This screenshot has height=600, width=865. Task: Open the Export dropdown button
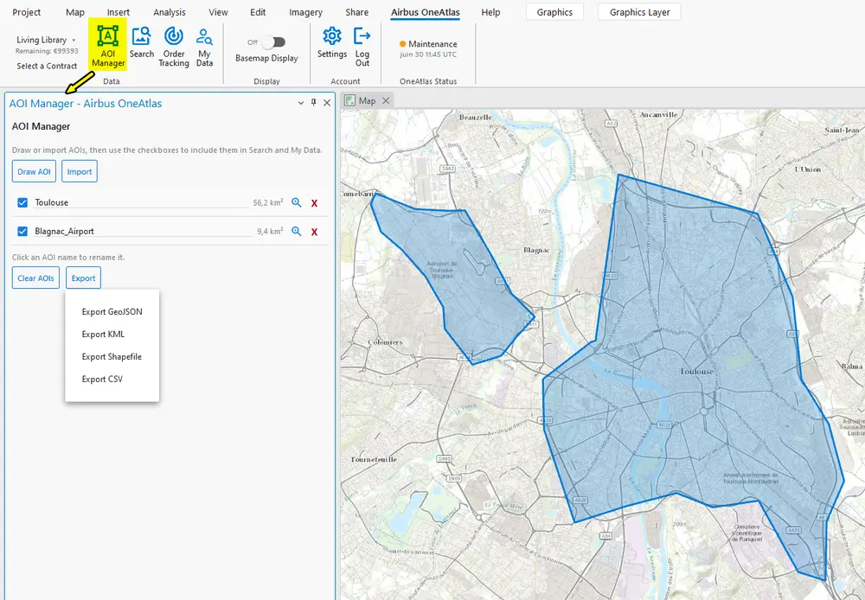[83, 278]
